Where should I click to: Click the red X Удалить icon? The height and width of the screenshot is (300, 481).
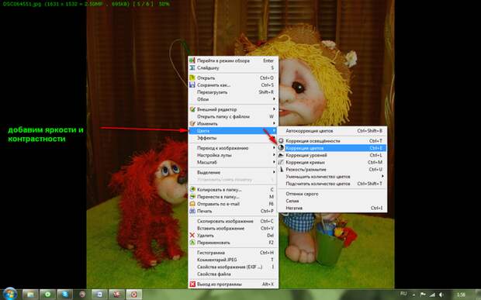tap(192, 236)
